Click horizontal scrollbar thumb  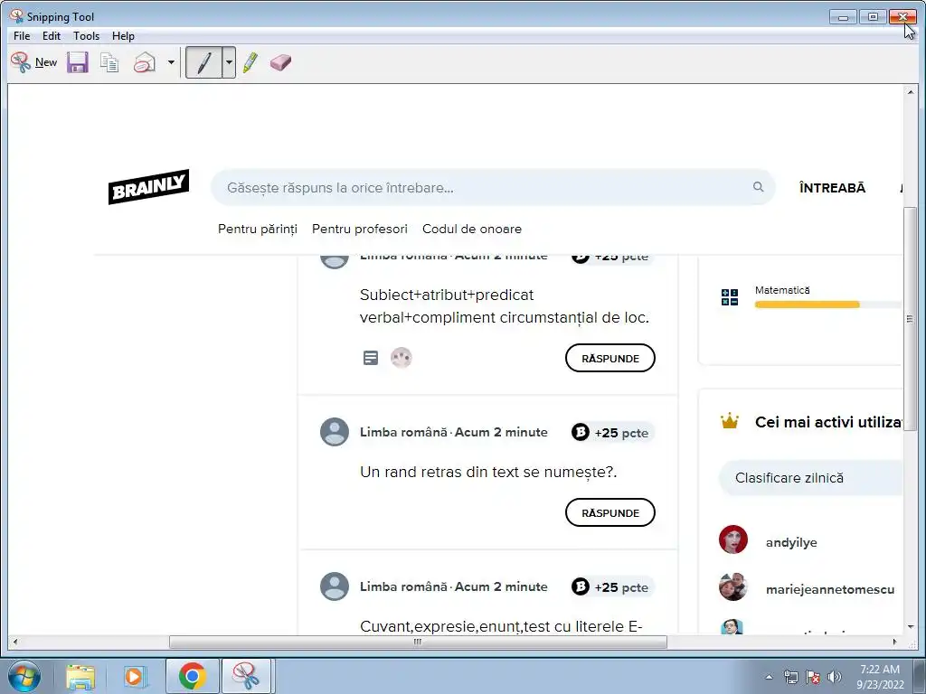(418, 642)
